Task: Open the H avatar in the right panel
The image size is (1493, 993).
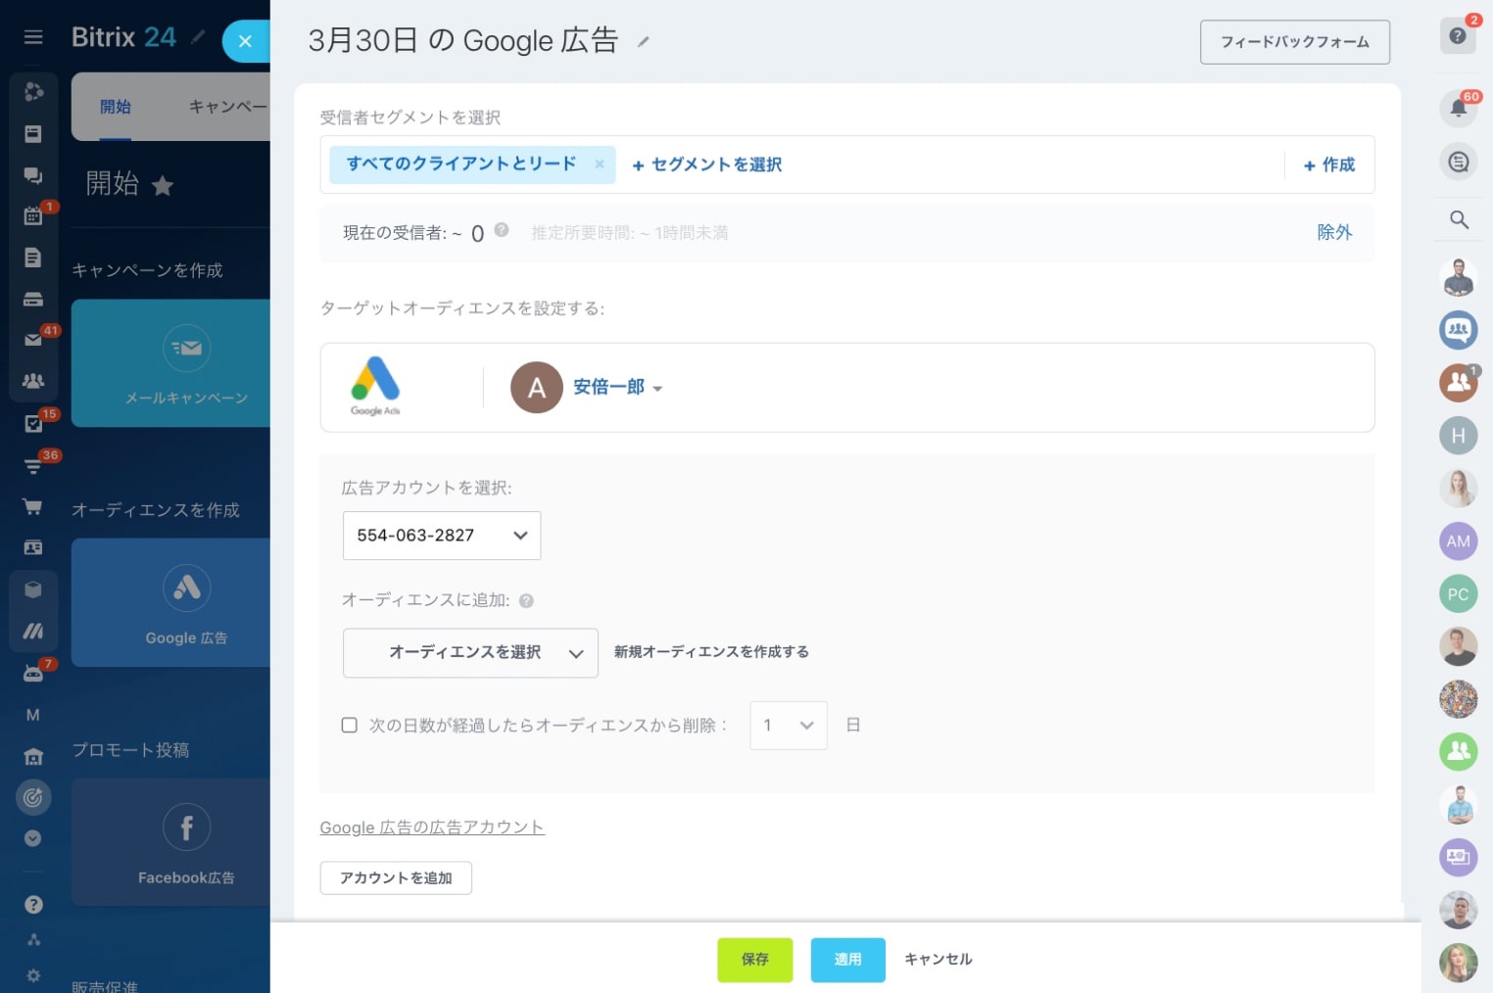Action: click(1458, 436)
